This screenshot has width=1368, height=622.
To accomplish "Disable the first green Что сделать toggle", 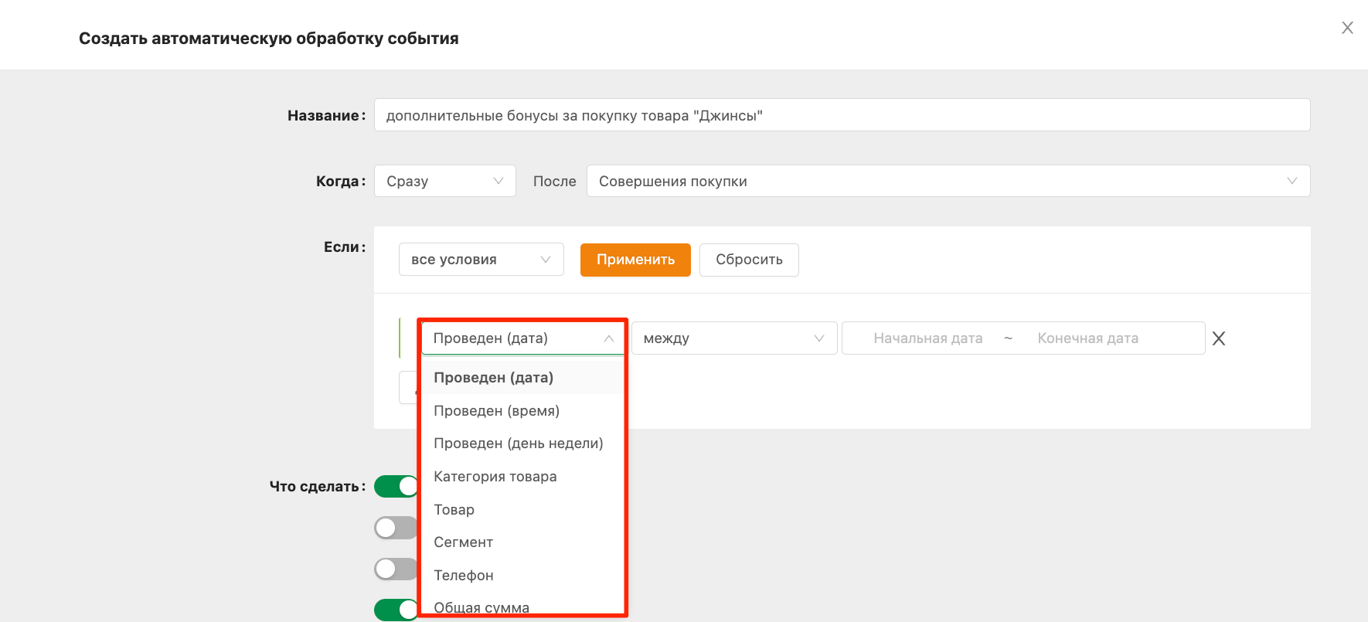I will click(x=396, y=486).
